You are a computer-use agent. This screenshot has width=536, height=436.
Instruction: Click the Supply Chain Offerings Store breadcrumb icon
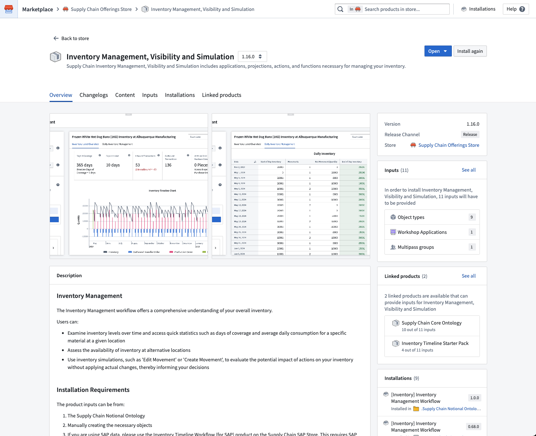pyautogui.click(x=66, y=9)
